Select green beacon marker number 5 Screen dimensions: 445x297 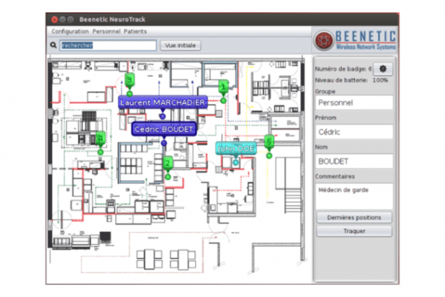269,142
